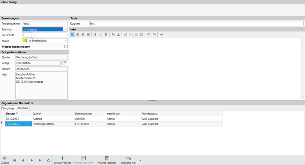This screenshot has height=165, width=305.
Task: Expand the Vorgang neu dropdown arrow
Action: tap(140, 160)
